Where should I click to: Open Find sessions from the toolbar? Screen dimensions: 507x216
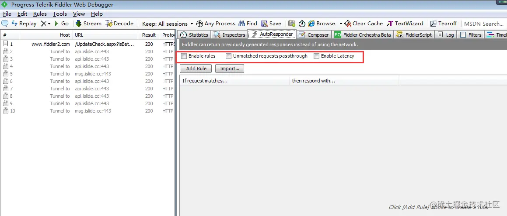point(248,24)
